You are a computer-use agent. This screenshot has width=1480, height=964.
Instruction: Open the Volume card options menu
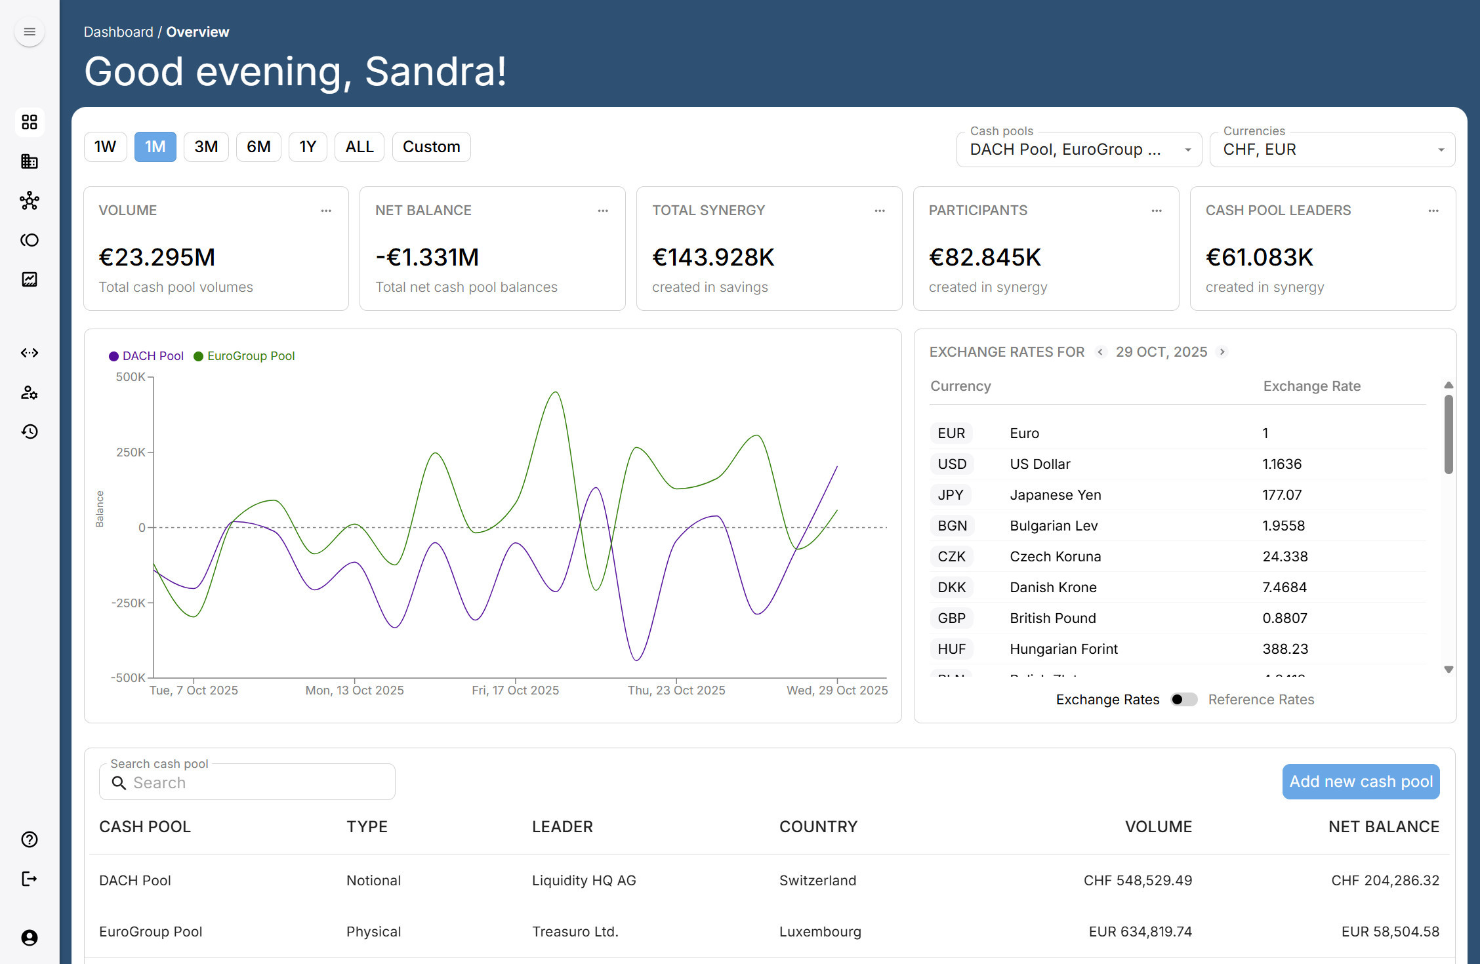pyautogui.click(x=326, y=211)
